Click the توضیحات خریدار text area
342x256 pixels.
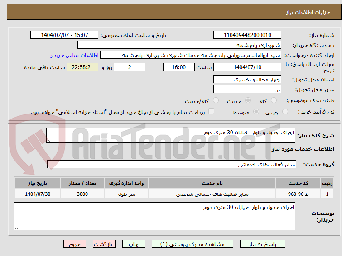154,216
